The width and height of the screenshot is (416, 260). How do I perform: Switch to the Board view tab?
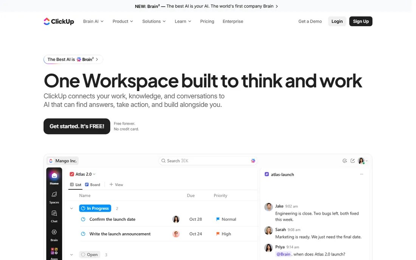click(x=93, y=185)
